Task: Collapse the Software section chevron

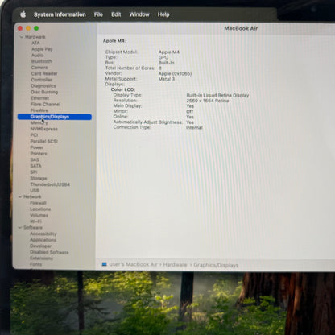Action: pos(20,227)
